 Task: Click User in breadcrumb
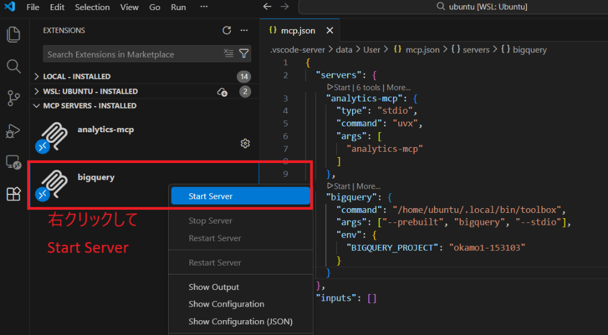(x=372, y=50)
